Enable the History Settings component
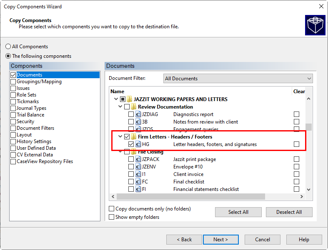 [x=13, y=141]
